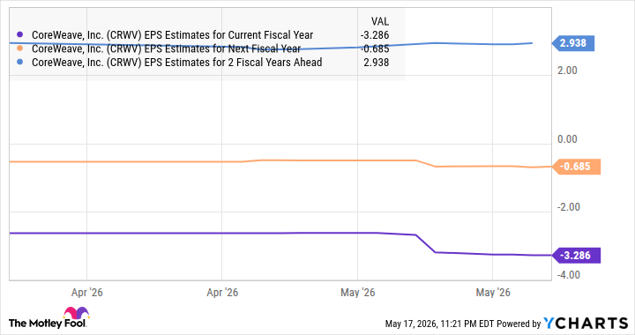Select EPS Estimates for Next Fiscal Year label
Image resolution: width=635 pixels, height=335 pixels.
(166, 49)
